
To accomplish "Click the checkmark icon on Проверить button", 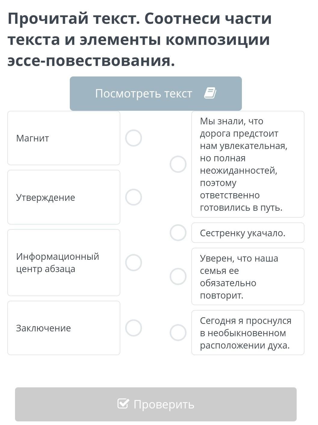I will click(123, 404).
